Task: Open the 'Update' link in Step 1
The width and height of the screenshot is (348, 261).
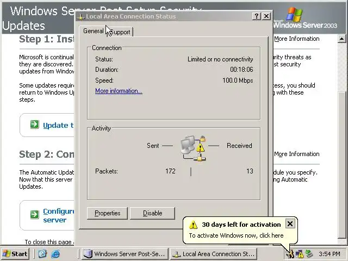Action: 58,126
